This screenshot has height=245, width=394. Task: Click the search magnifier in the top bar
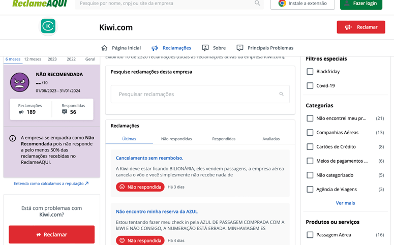tap(257, 3)
